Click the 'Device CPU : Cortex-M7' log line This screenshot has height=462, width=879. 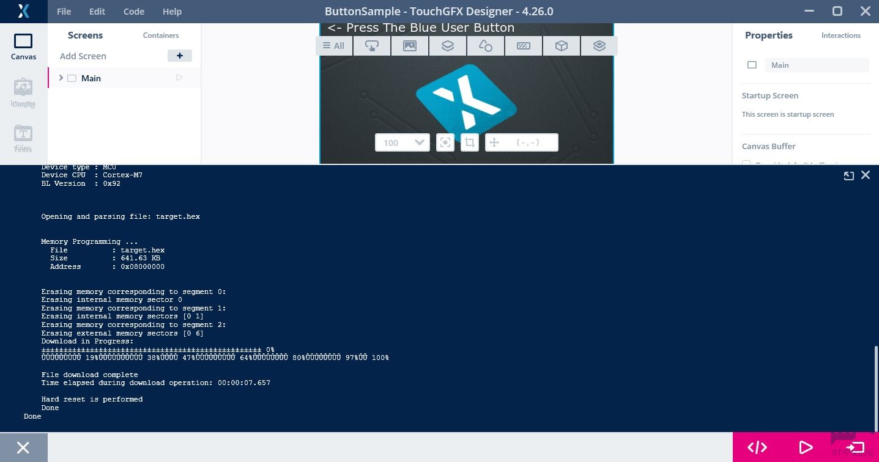pos(92,175)
